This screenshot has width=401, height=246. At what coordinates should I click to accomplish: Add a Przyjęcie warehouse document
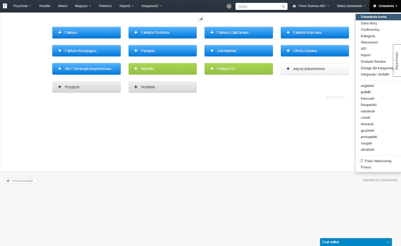(x=86, y=87)
